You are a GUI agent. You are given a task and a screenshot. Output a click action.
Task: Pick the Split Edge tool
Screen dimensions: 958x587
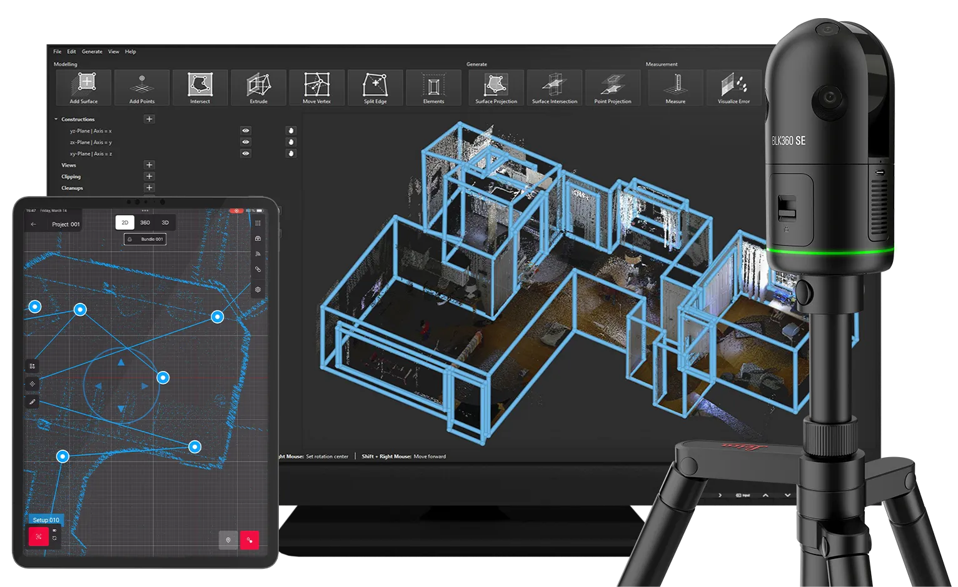coord(375,87)
